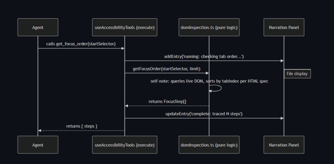Click the 'returns { steps }' message label
The image size is (334, 164).
coord(82,126)
